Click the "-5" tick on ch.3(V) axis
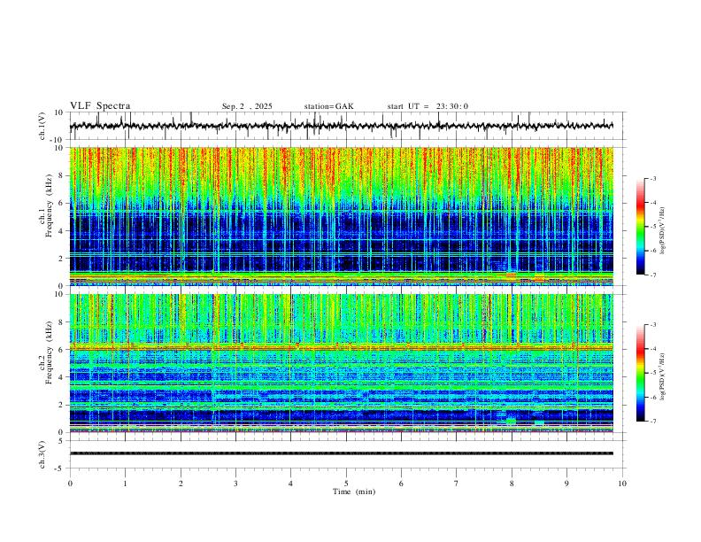 click(60, 468)
